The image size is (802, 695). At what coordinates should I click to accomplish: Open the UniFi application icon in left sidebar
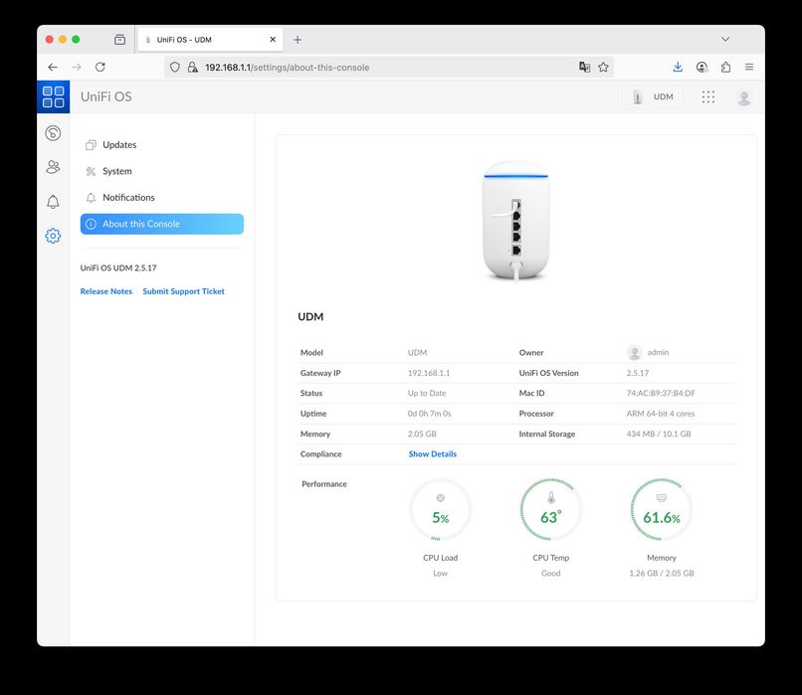coord(53,133)
